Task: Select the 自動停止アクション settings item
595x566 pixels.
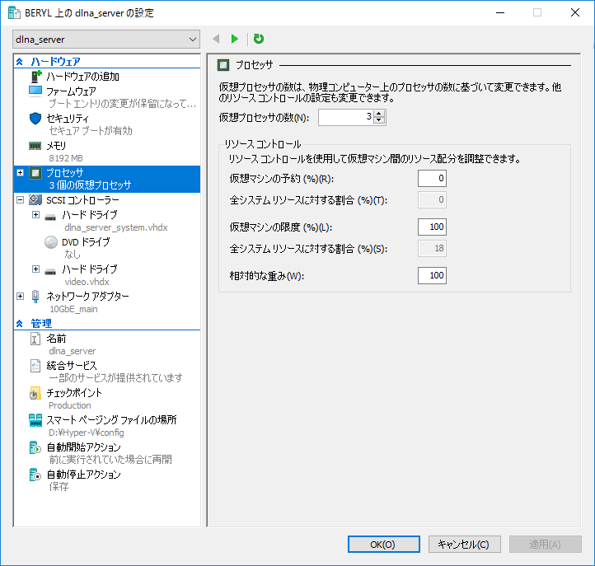Action: tap(83, 475)
